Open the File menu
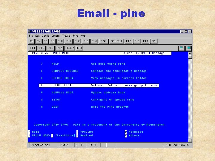This screenshot has height=161, width=215. pos(31,36)
